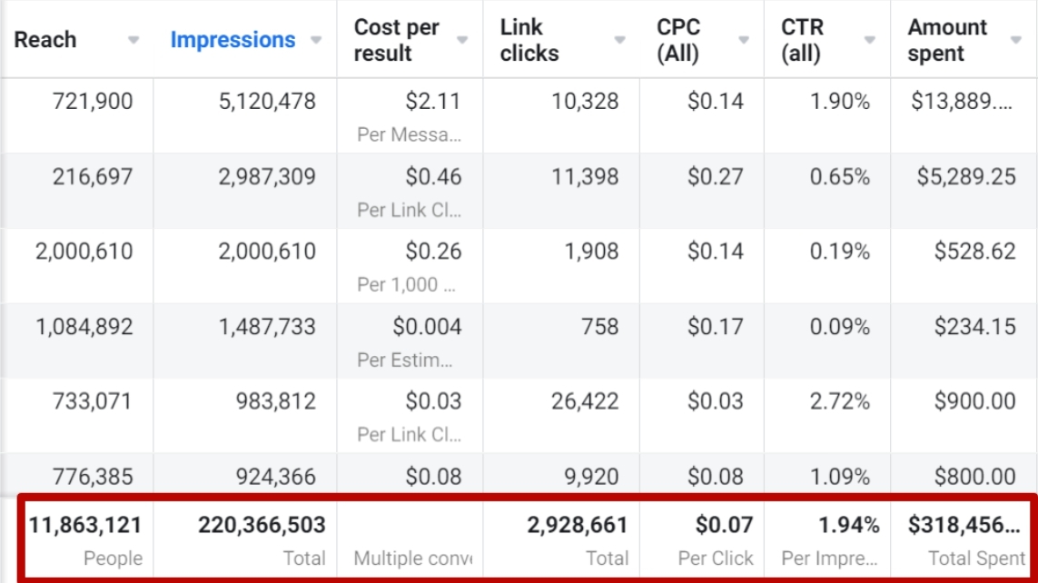
Task: Click the Link clicks header label
Action: [x=529, y=40]
